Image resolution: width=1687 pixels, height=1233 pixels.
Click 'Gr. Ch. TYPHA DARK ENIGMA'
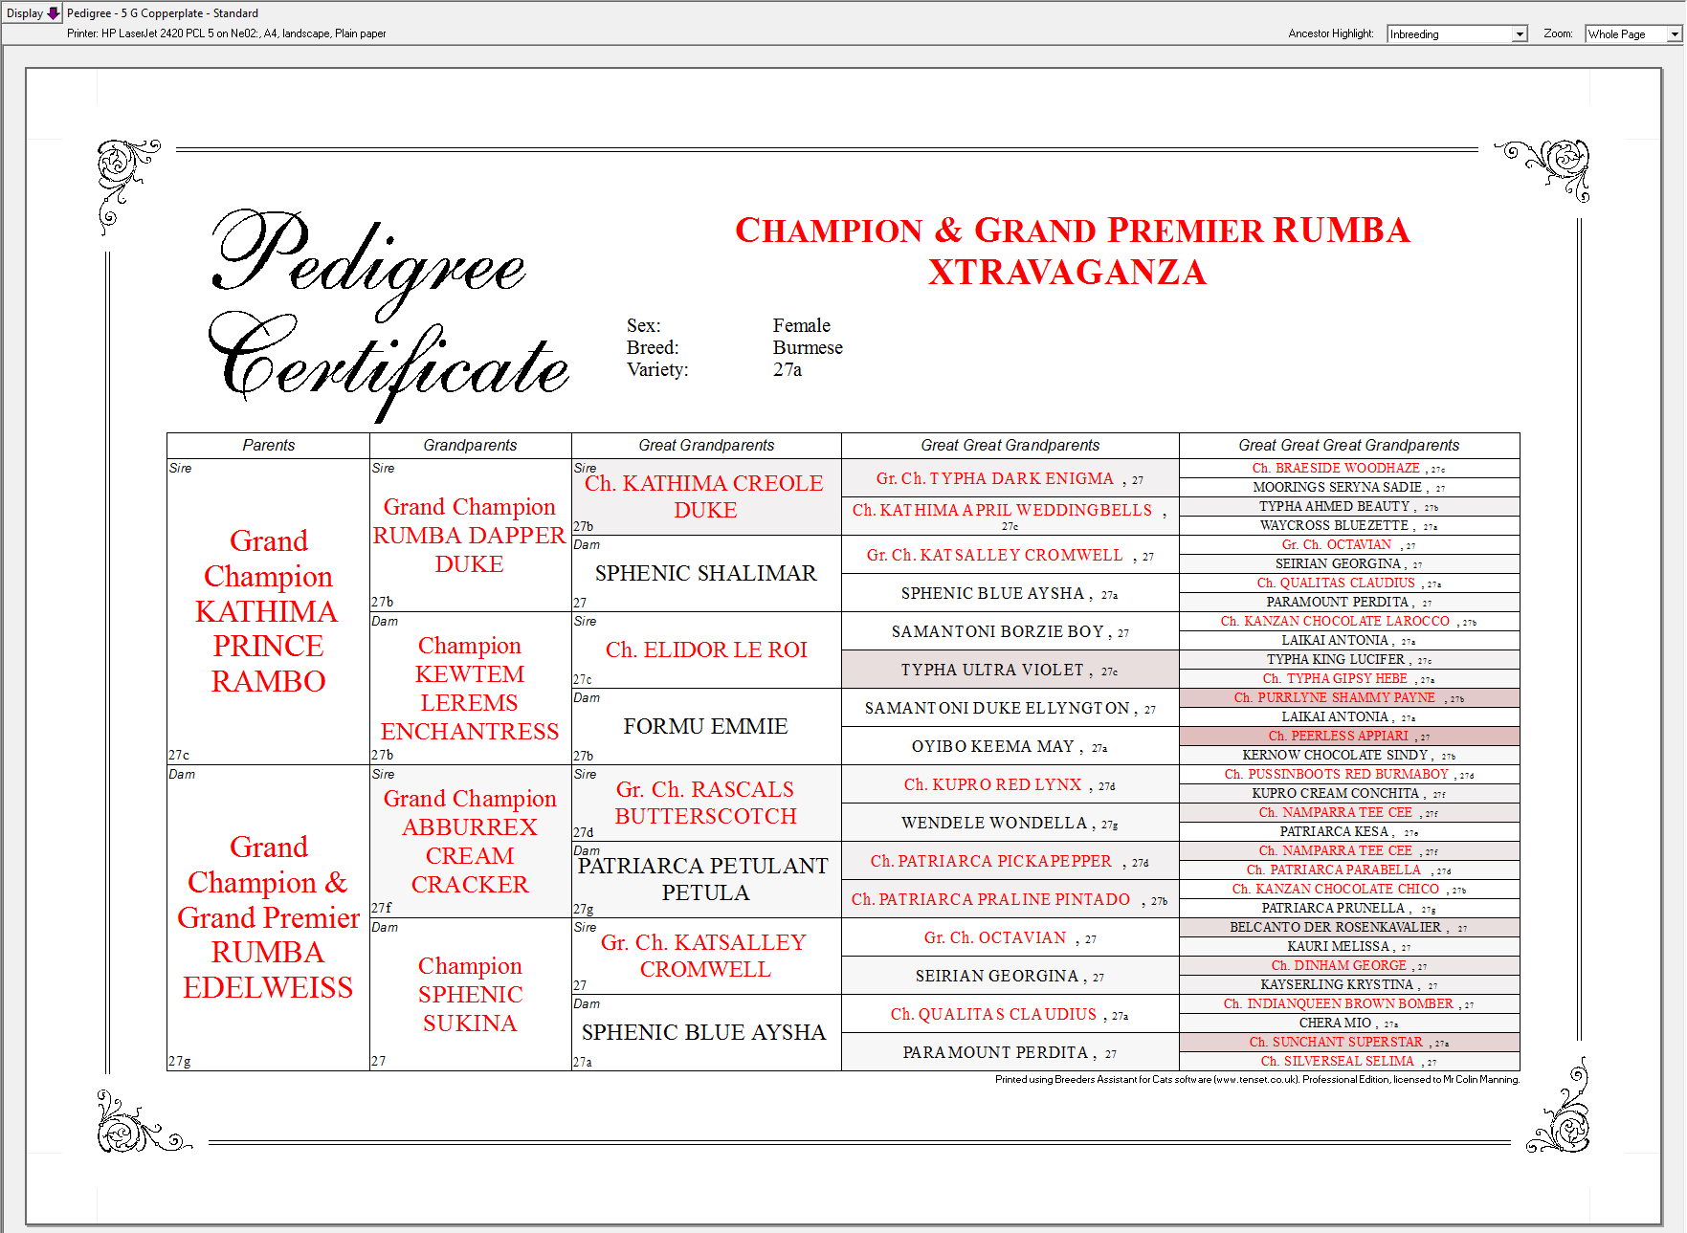pyautogui.click(x=1010, y=478)
